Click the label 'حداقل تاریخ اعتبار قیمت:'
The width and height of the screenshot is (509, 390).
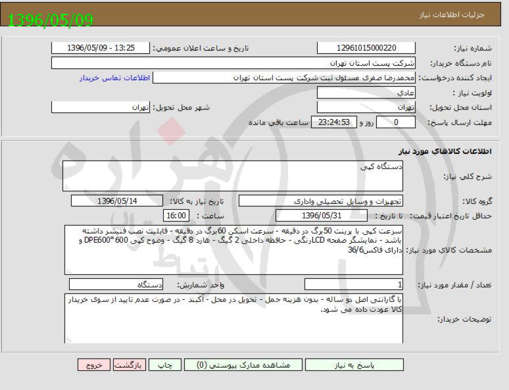451,216
